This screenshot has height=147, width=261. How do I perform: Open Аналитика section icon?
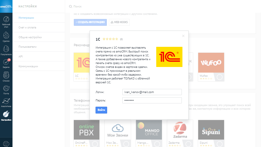pos(6,103)
